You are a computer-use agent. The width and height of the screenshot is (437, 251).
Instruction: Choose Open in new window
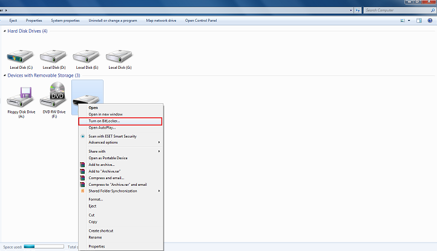click(x=120, y=114)
